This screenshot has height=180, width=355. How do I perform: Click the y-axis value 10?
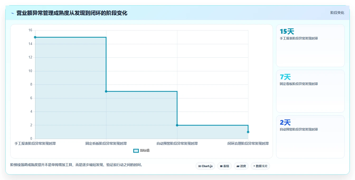click(x=30, y=71)
